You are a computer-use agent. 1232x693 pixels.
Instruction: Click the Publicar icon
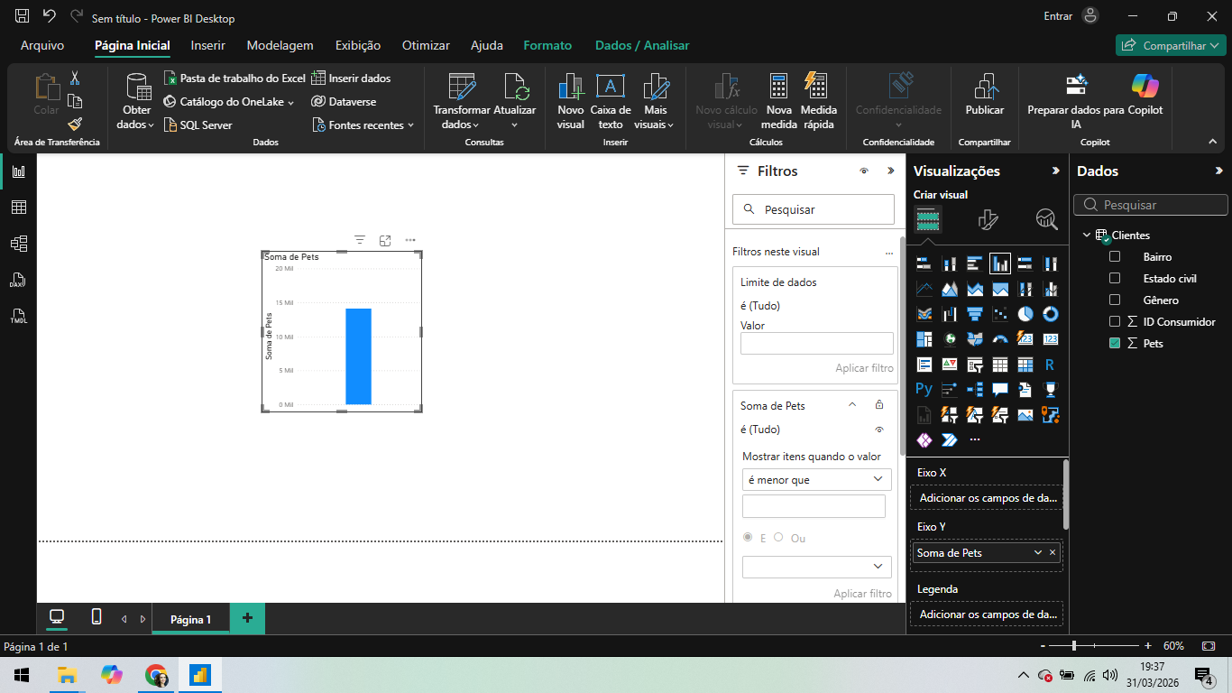pyautogui.click(x=984, y=88)
